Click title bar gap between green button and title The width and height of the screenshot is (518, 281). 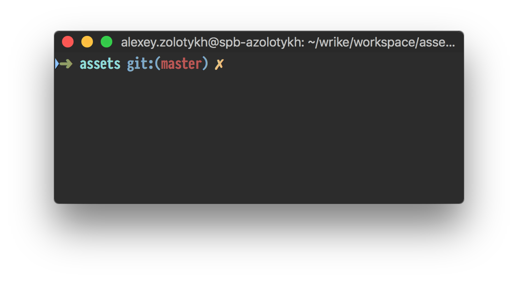tap(117, 42)
